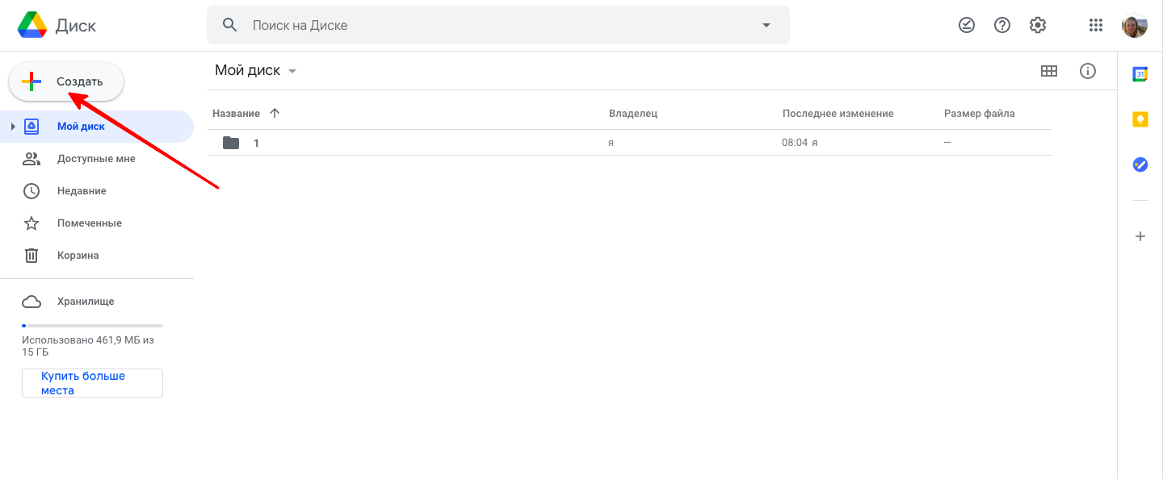Reverse sort direction arrow next to Название
Screen dimensions: 1163x479
[275, 114]
